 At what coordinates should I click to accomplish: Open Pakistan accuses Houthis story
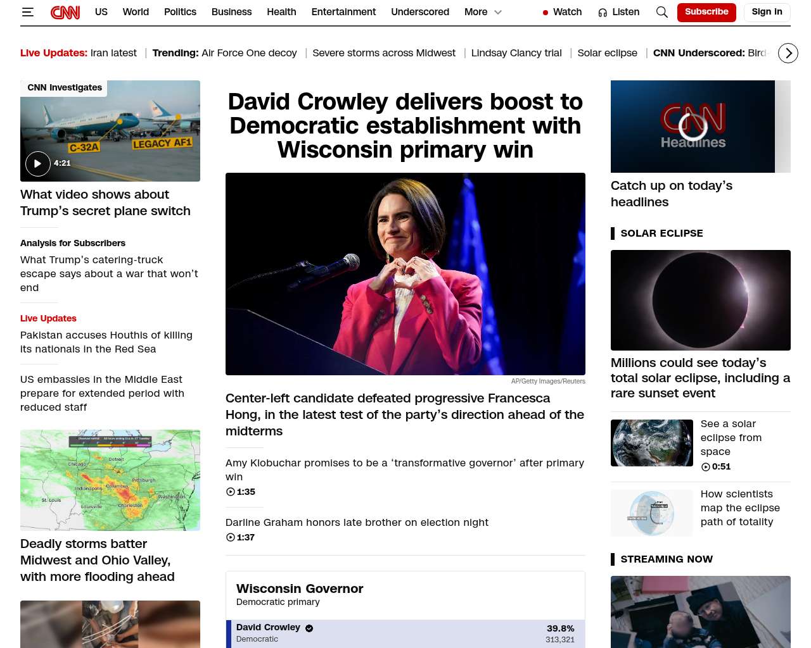(x=106, y=342)
